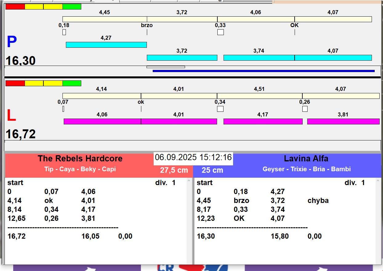Click the date stamp 06.09.2025 15:12:16
This screenshot has height=271, width=383.
[x=193, y=158]
